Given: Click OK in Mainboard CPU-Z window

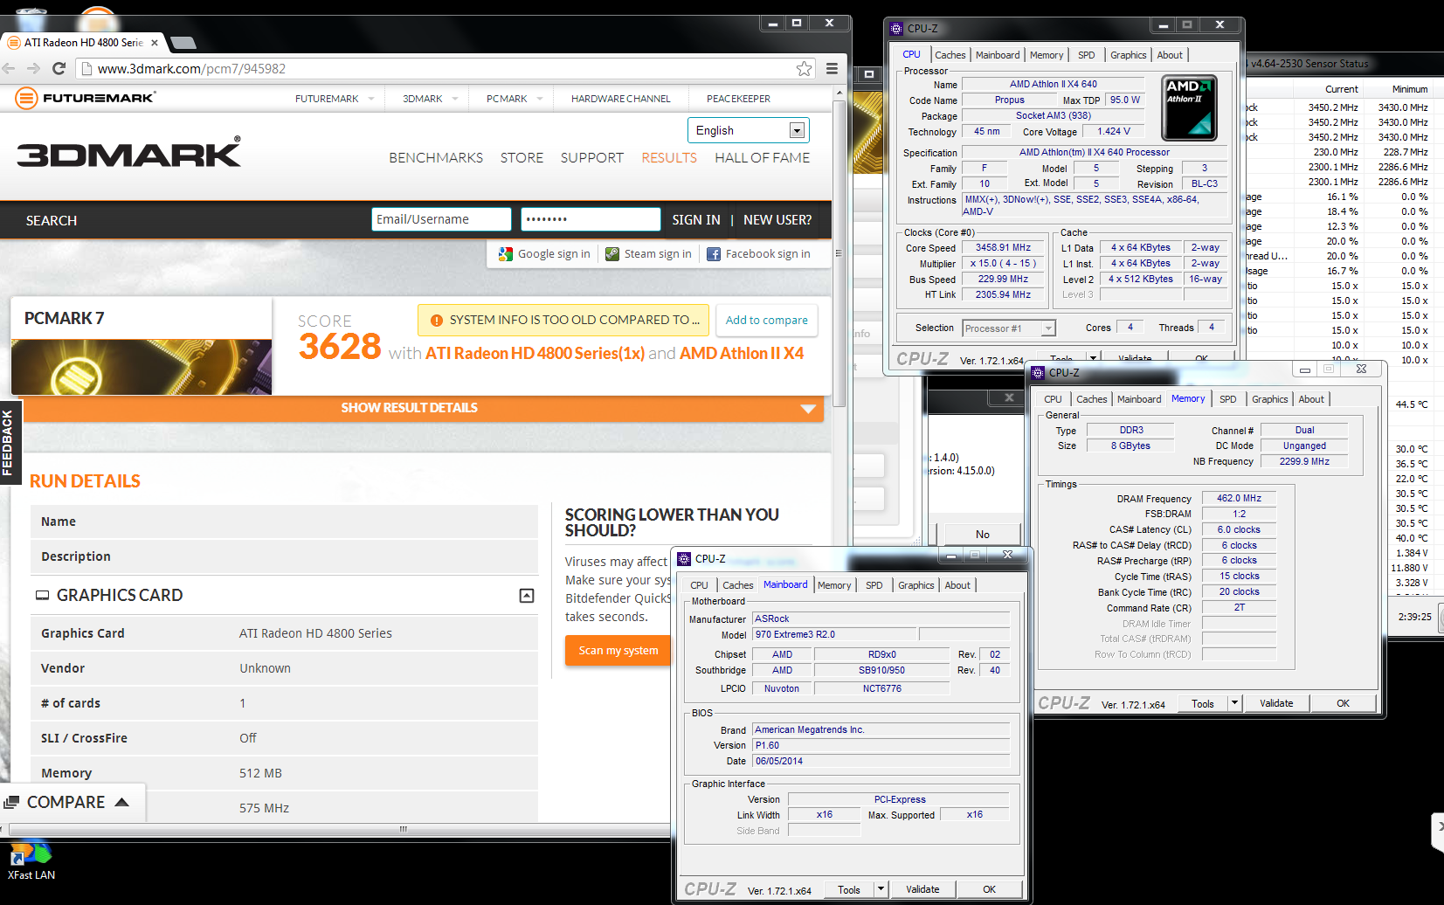Looking at the screenshot, I should point(989,889).
